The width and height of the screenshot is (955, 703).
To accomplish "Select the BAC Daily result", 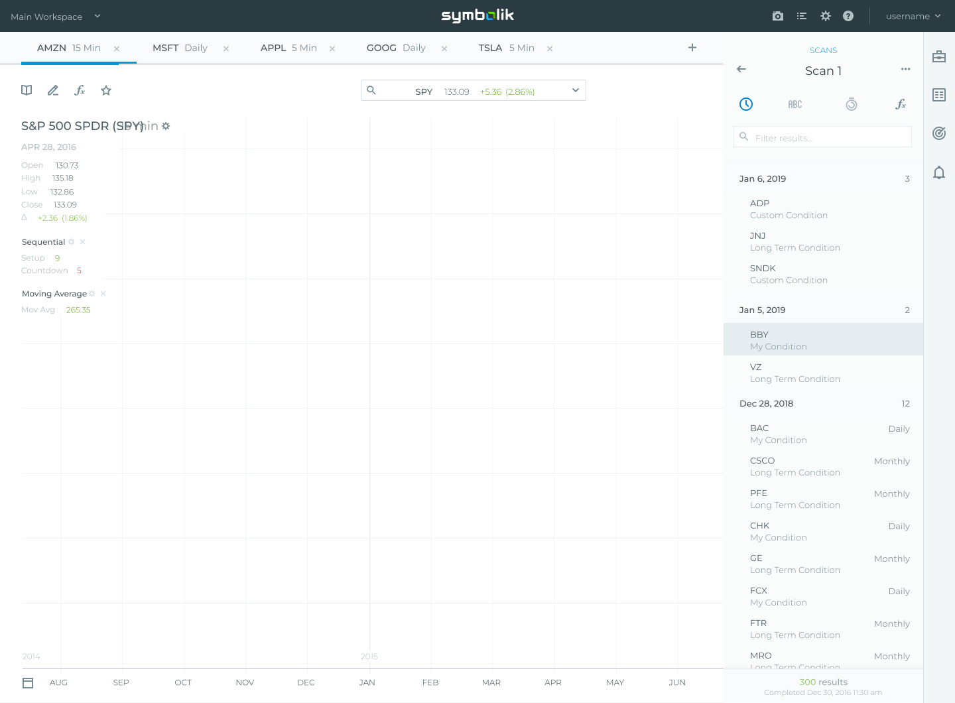I will click(823, 434).
